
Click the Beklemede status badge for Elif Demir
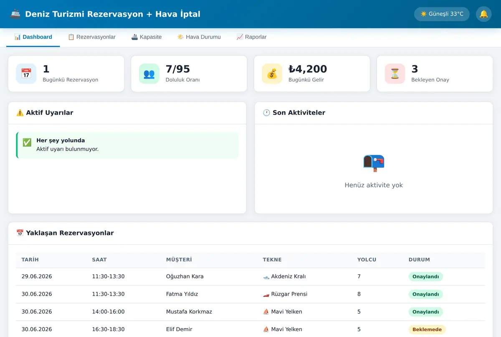[427, 329]
